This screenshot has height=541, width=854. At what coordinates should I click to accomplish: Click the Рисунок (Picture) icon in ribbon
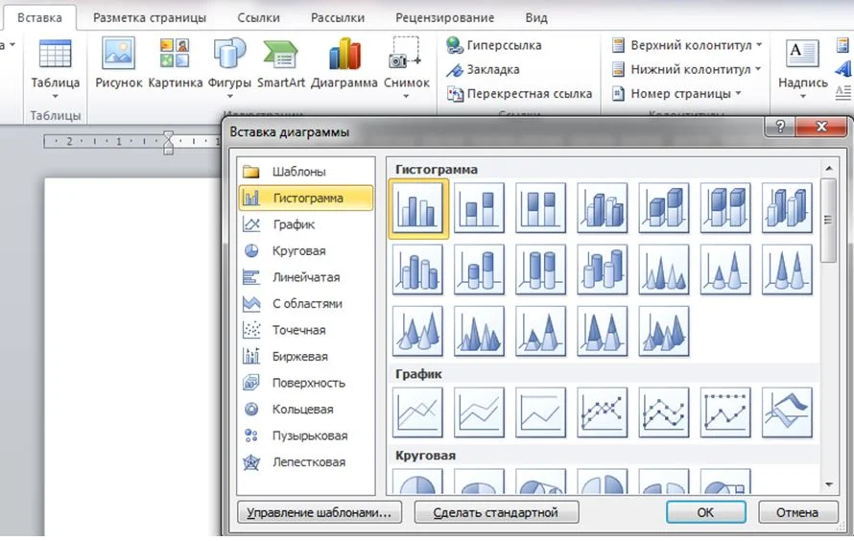pos(119,63)
